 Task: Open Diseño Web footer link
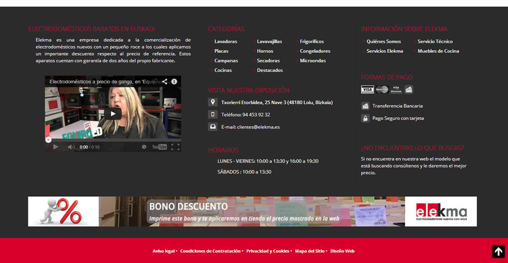pyautogui.click(x=342, y=251)
